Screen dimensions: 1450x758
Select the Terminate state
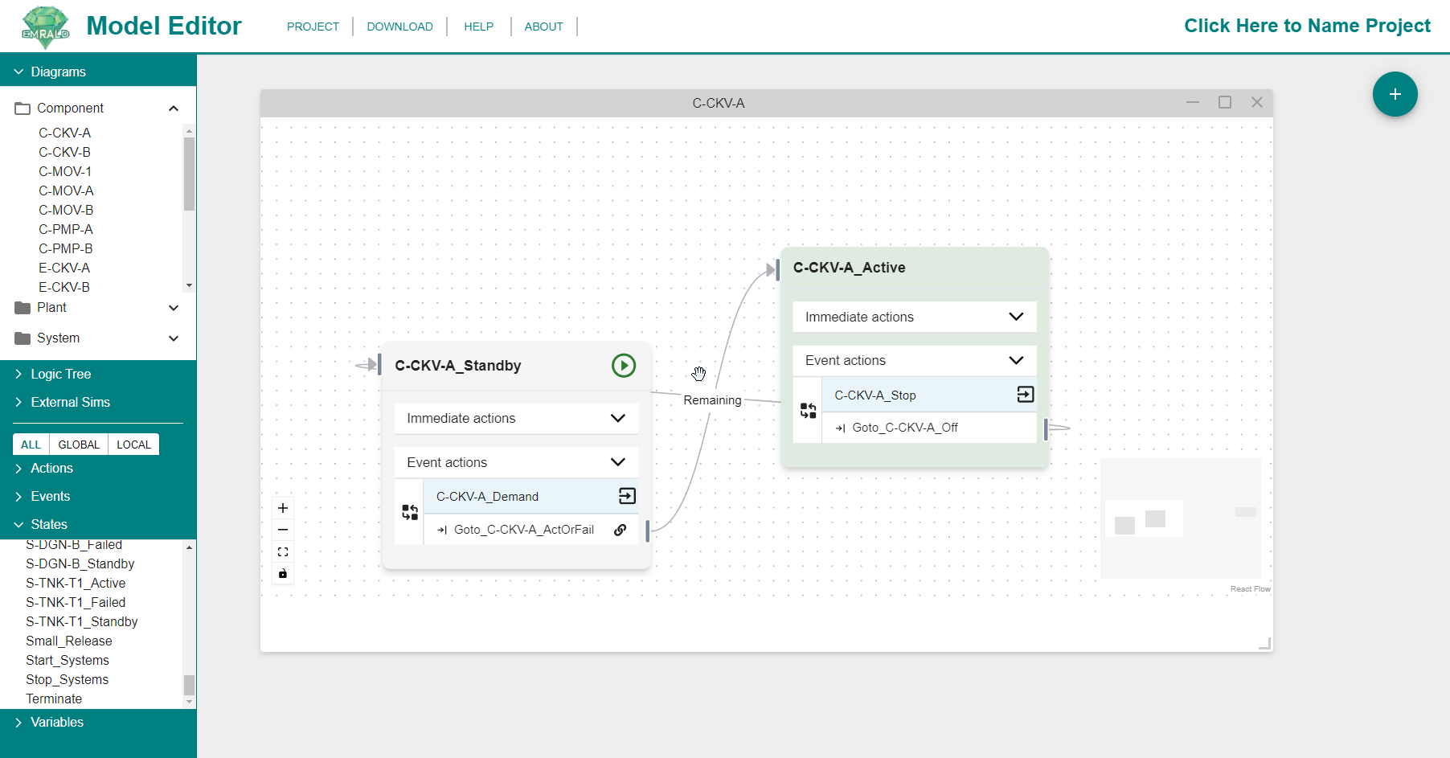(54, 699)
